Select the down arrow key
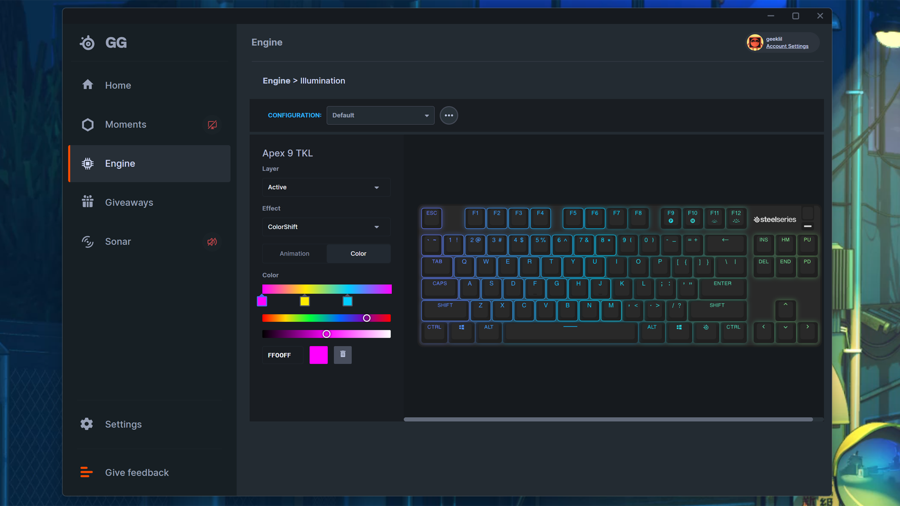This screenshot has width=900, height=506. (x=786, y=332)
